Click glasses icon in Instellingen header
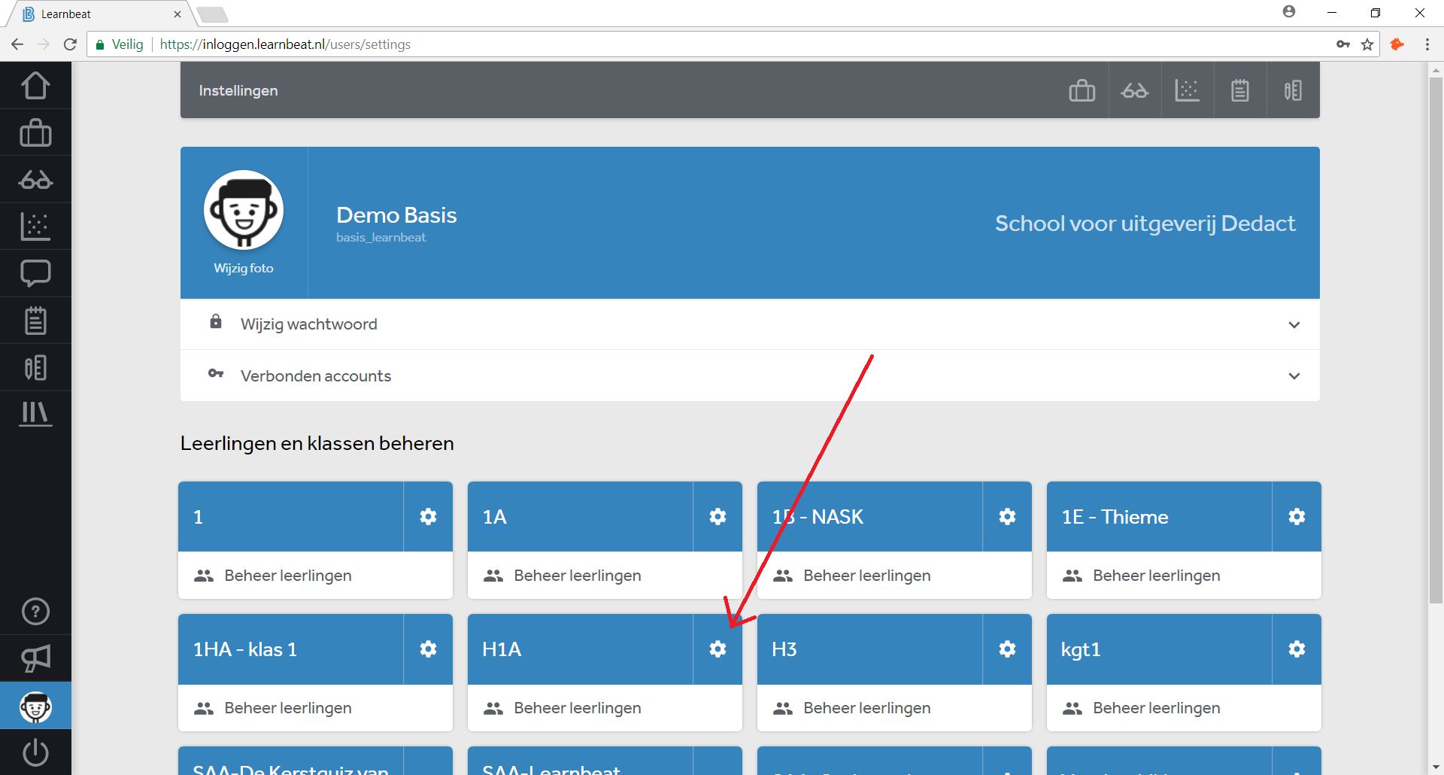The image size is (1444, 775). coord(1135,91)
